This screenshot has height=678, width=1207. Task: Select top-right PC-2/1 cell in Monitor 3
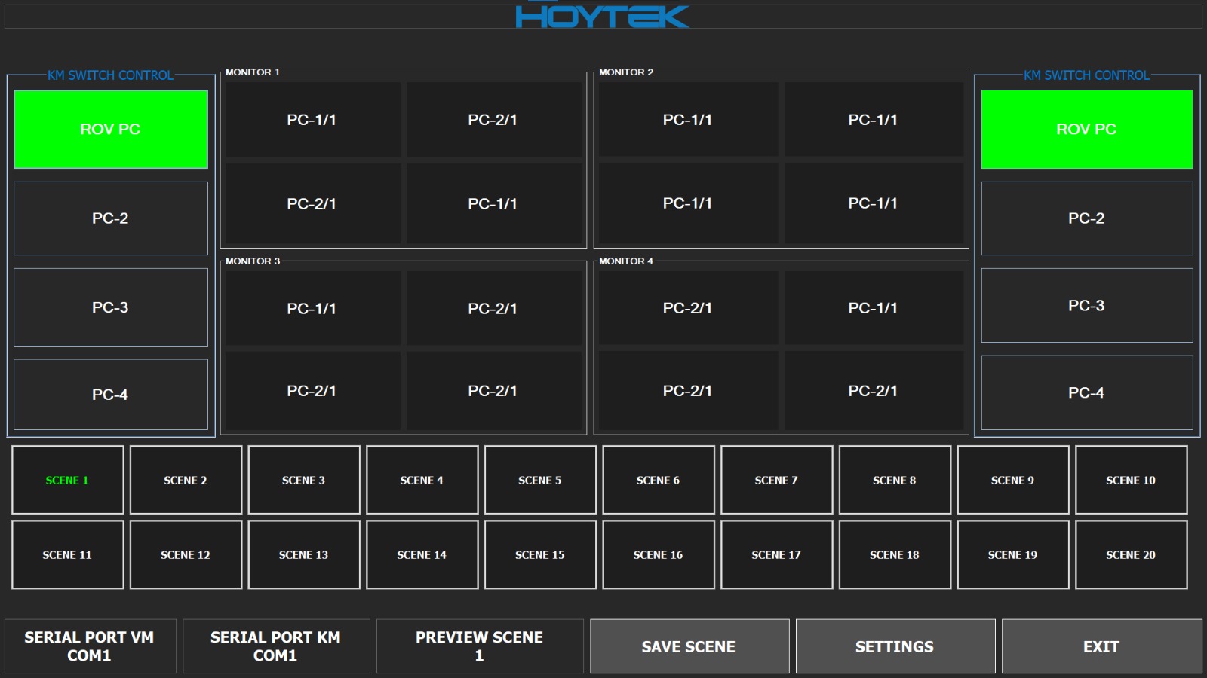[x=493, y=308]
